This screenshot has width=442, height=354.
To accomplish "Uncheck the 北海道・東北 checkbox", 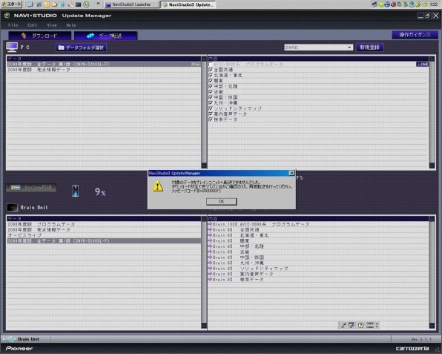I will pos(211,75).
